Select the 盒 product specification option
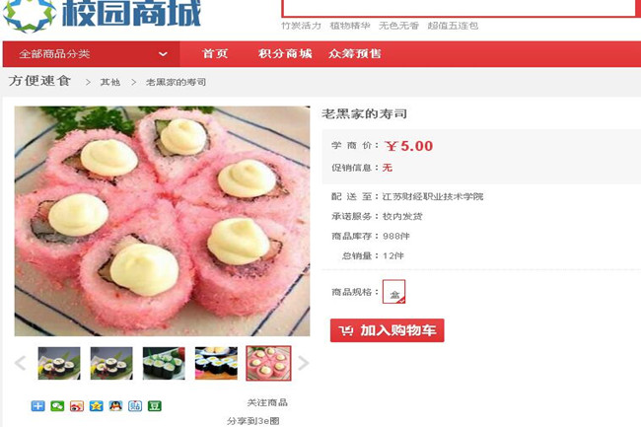Viewport: 641px width, 427px height. pos(393,291)
